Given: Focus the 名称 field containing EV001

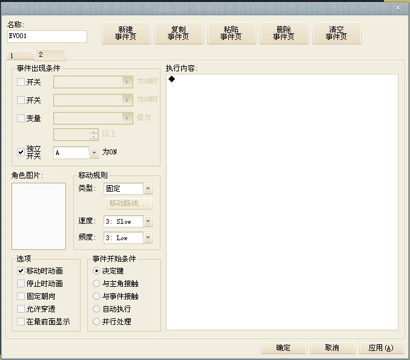Looking at the screenshot, I should [x=47, y=36].
